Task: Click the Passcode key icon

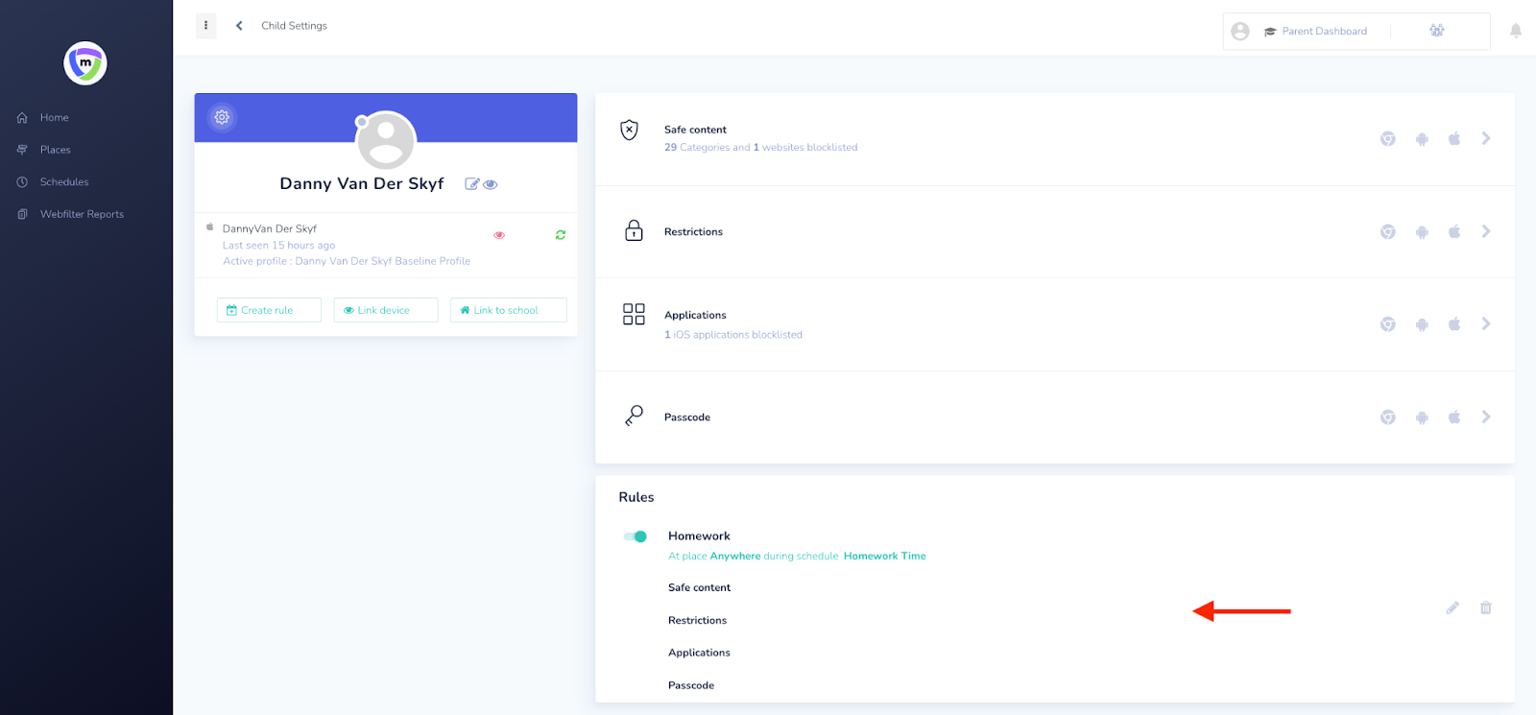Action: point(634,416)
